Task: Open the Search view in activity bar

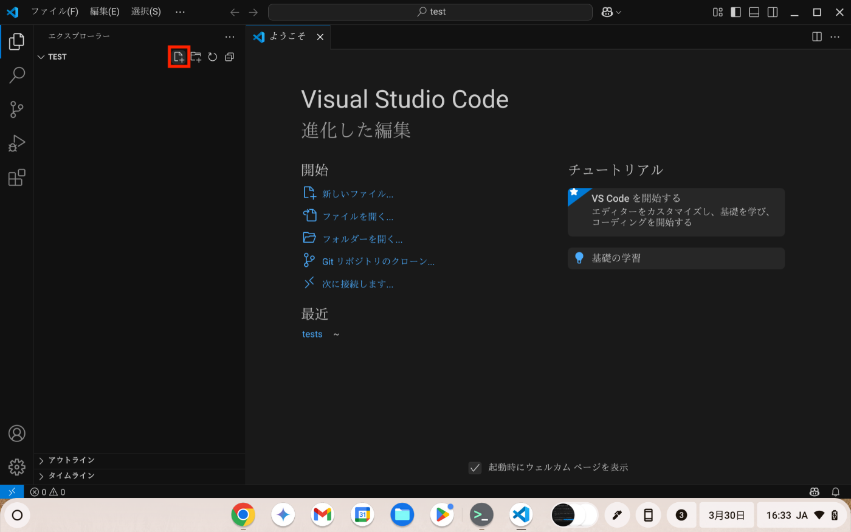Action: tap(17, 75)
